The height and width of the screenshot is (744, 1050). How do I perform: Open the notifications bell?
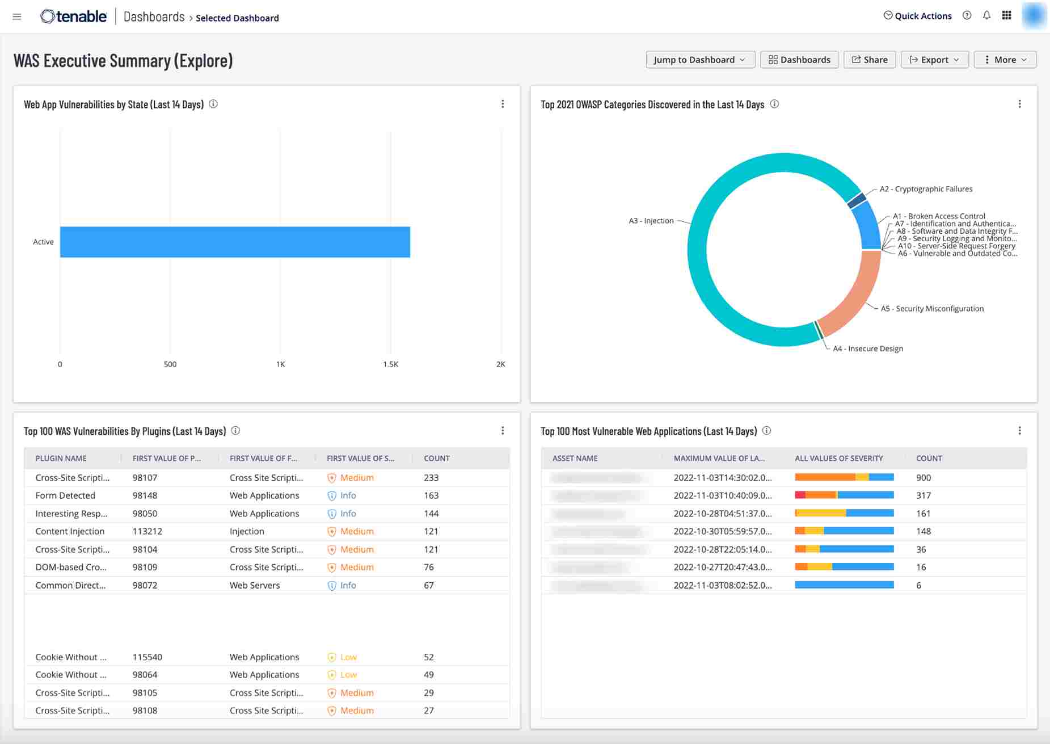coord(987,15)
